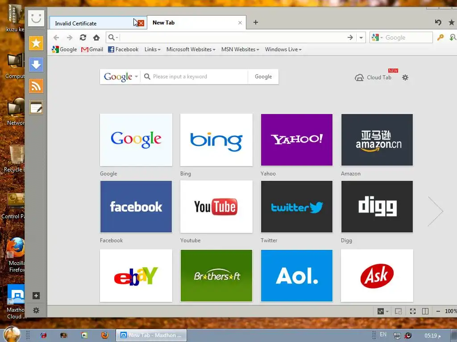This screenshot has width=457, height=342.
Task: Open sidebar settings gear at bottom
Action: click(x=36, y=310)
